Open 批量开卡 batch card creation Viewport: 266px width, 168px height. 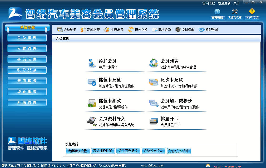pyautogui.click(x=169, y=119)
